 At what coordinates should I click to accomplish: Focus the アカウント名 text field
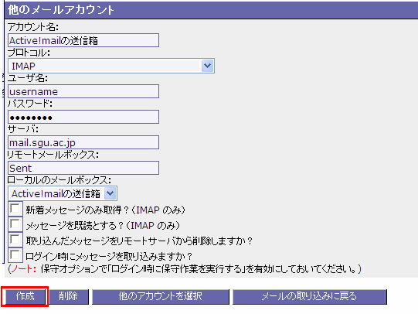83,40
